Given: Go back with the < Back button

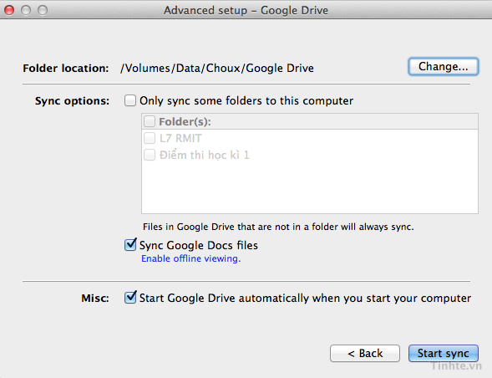Looking at the screenshot, I should [365, 353].
